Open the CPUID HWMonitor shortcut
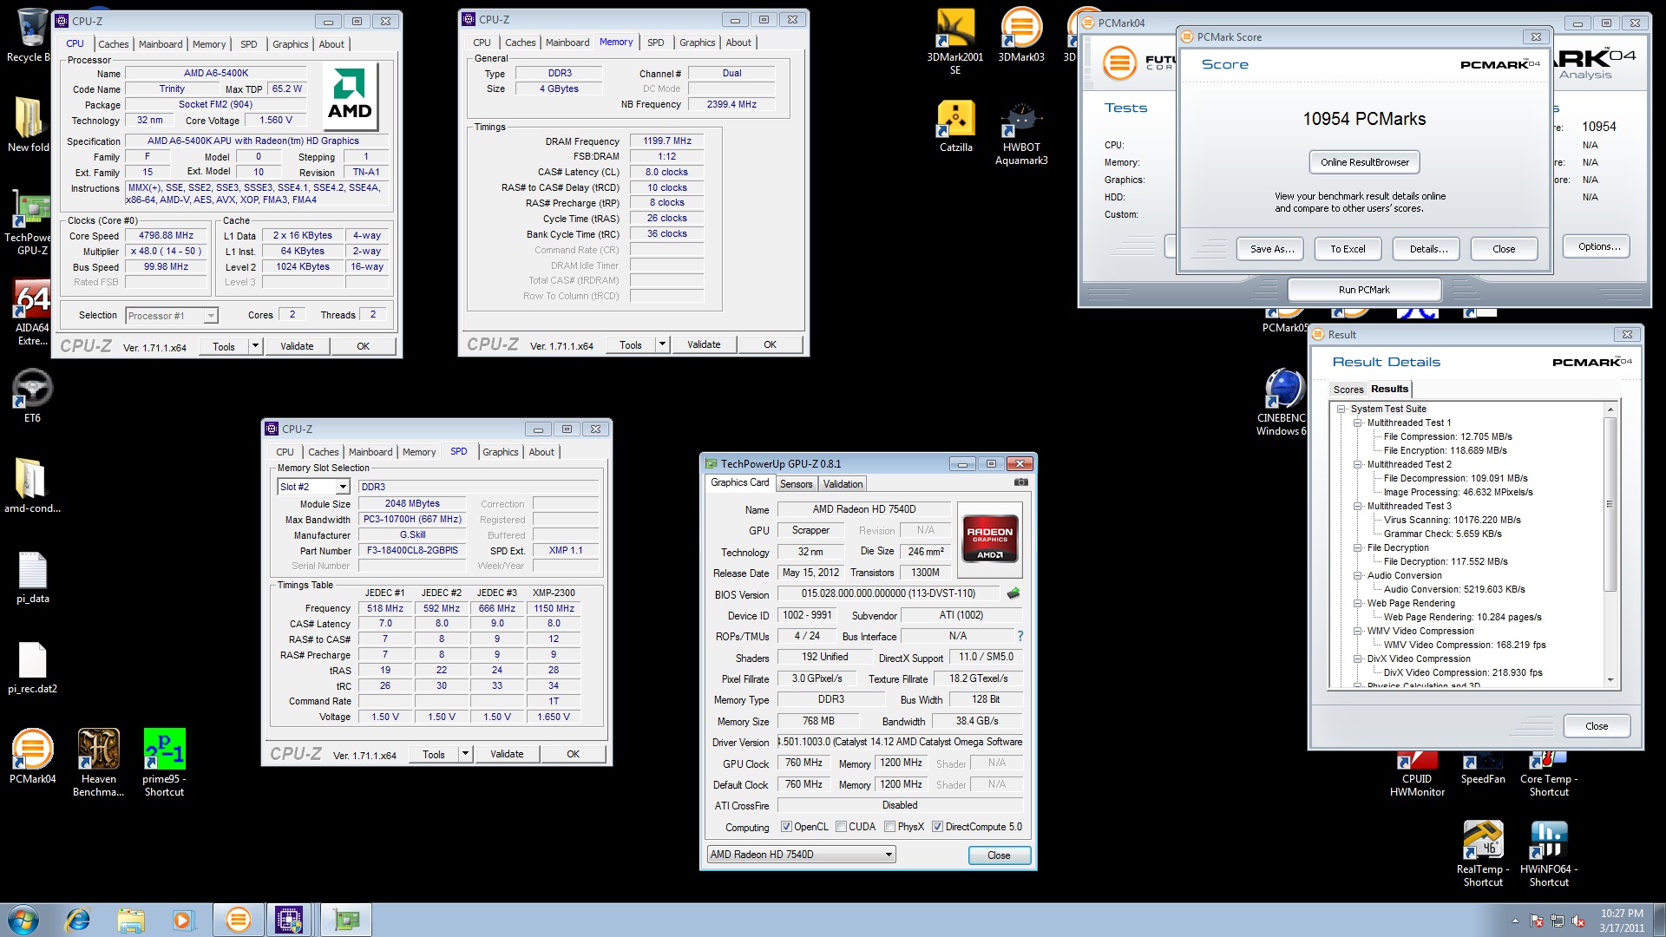The width and height of the screenshot is (1666, 937). coord(1417,775)
